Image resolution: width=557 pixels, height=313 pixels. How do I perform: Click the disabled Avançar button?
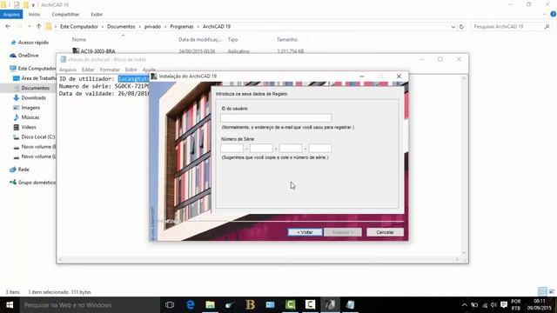(343, 232)
